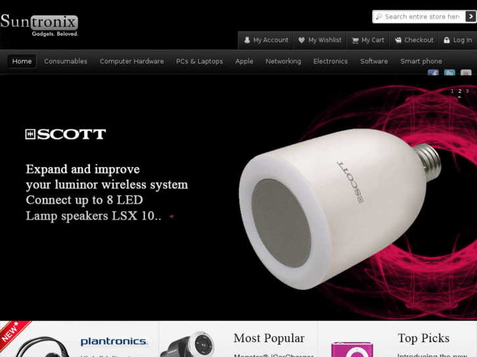Expand the Electronics category menu
The width and height of the screenshot is (477, 357).
click(x=331, y=61)
